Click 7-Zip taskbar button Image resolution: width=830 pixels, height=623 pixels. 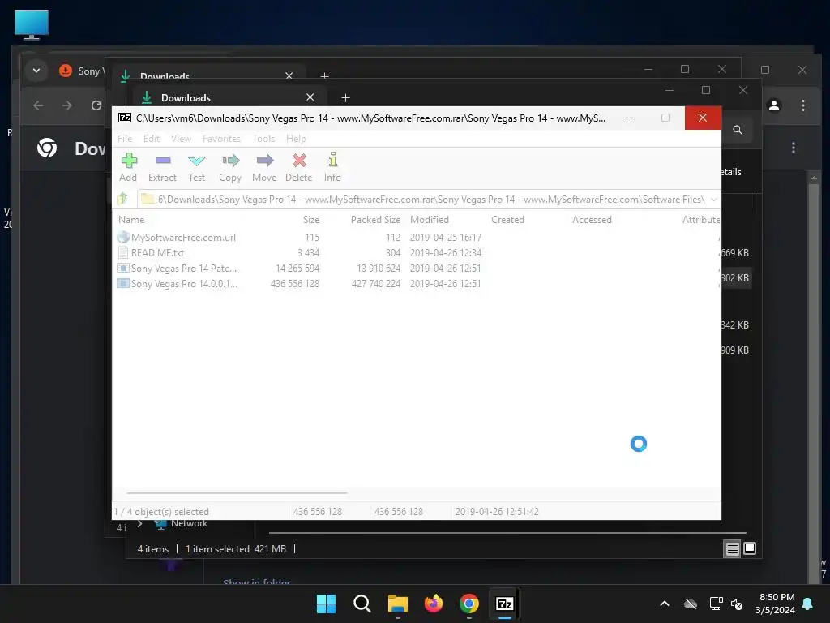tap(505, 604)
